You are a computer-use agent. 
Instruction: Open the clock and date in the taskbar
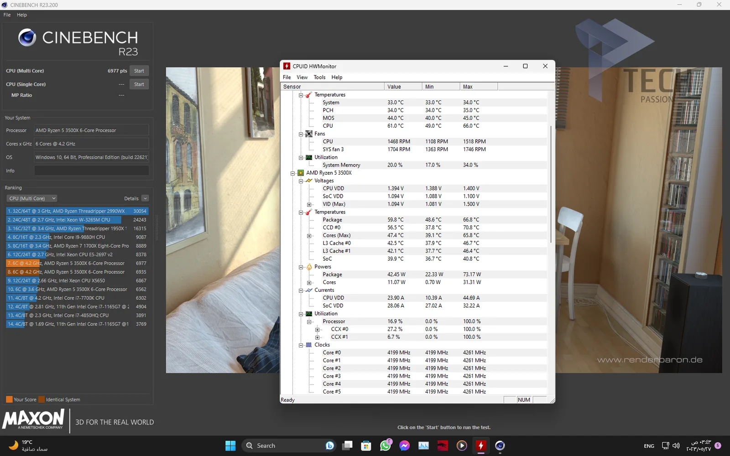click(699, 446)
